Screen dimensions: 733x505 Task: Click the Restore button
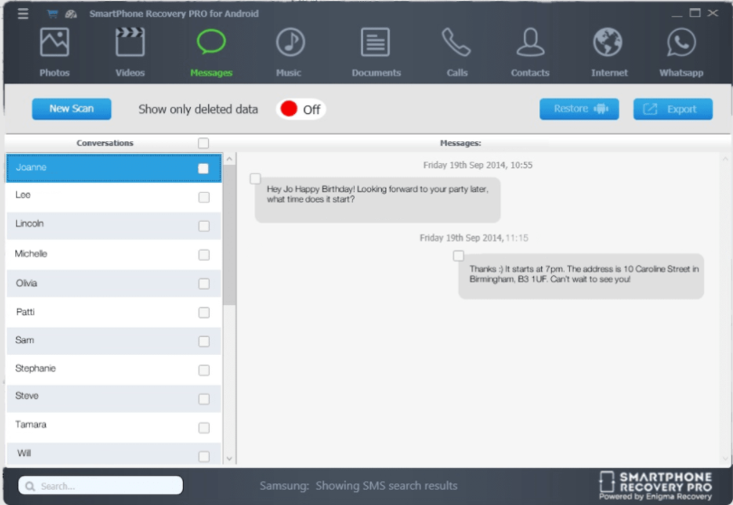click(x=579, y=109)
